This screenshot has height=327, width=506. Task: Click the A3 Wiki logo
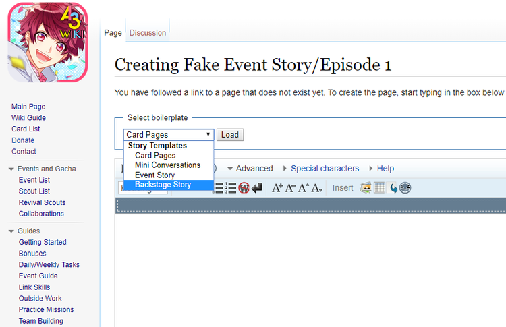47,43
